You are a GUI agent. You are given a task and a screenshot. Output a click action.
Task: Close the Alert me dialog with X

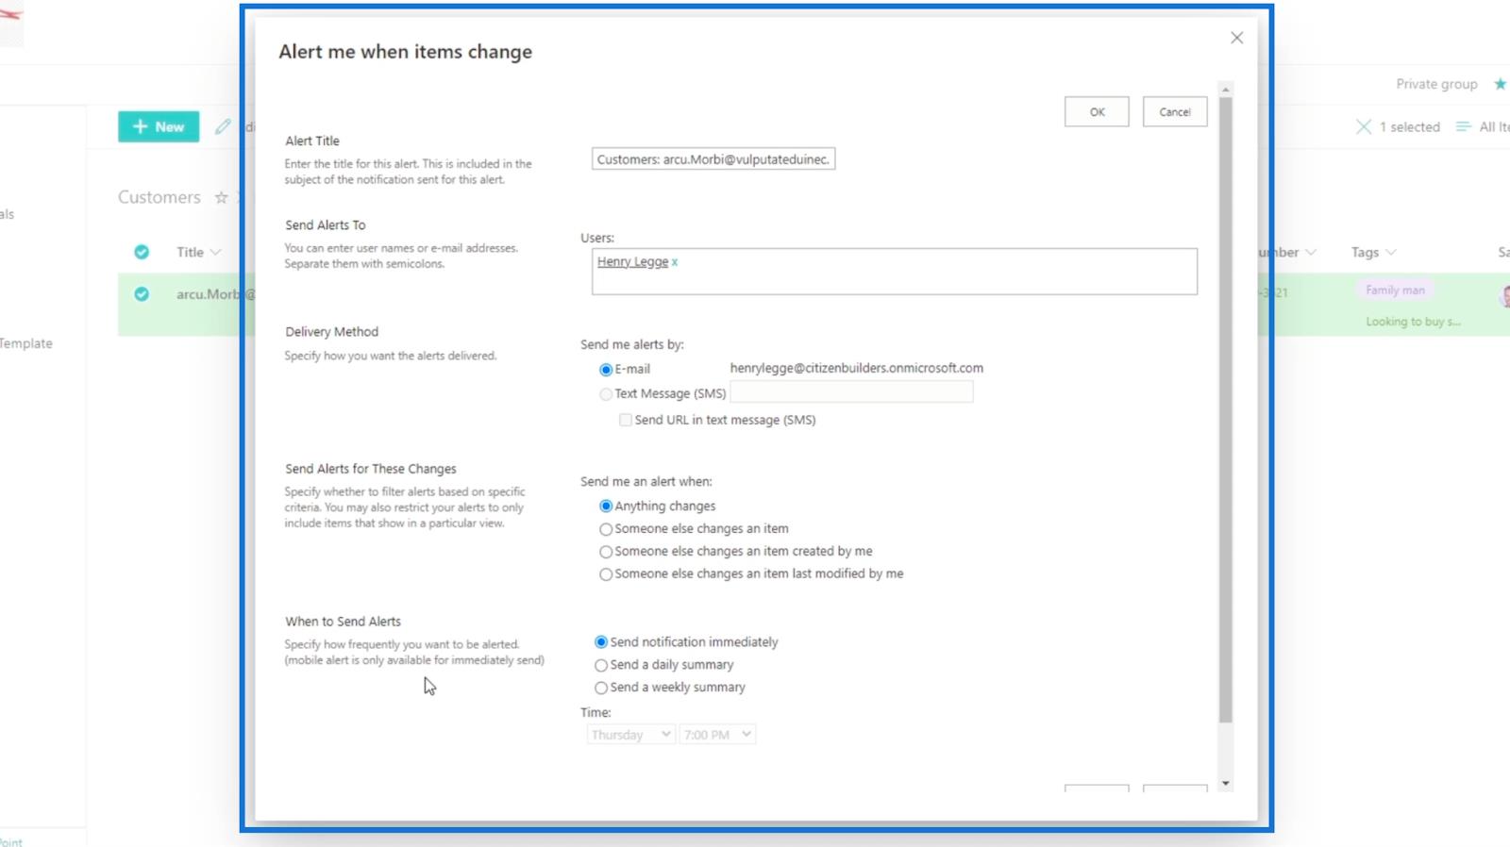tap(1236, 38)
